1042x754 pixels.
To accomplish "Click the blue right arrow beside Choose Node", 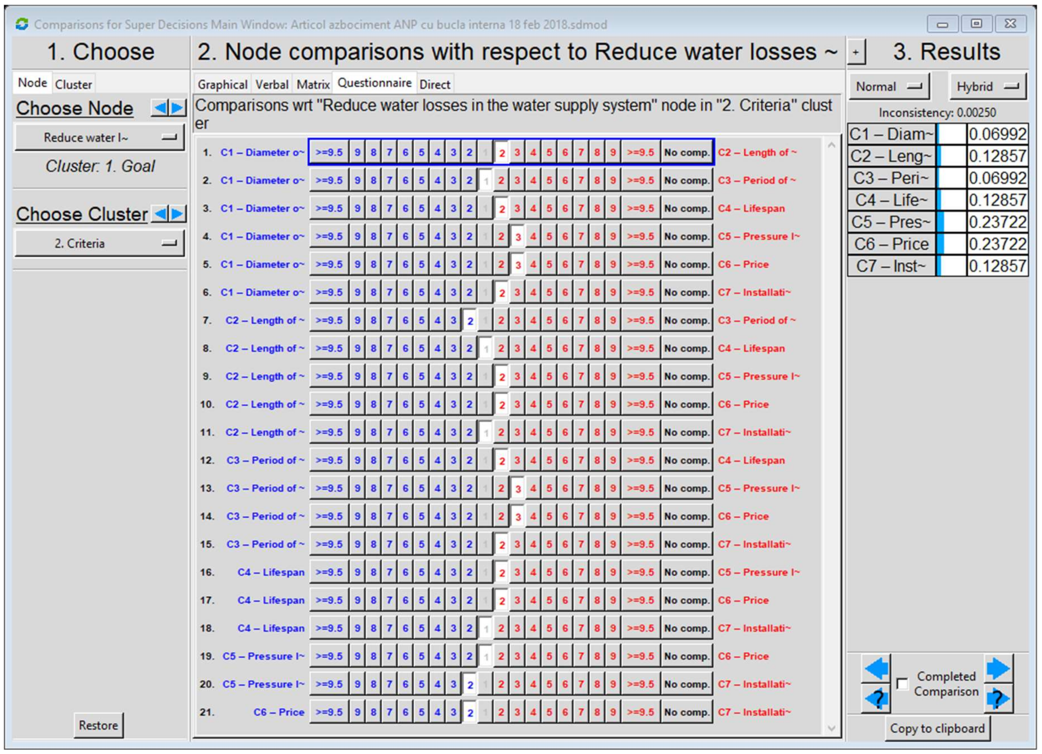I will (x=177, y=109).
